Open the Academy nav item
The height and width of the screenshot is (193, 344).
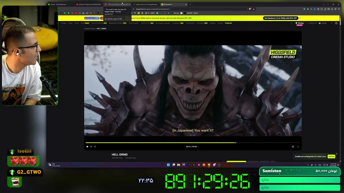[177, 23]
